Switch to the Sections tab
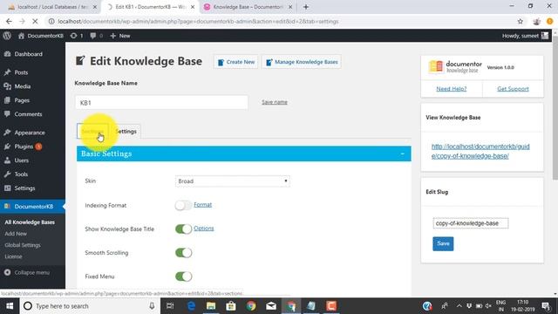This screenshot has height=314, width=558. pos(92,132)
